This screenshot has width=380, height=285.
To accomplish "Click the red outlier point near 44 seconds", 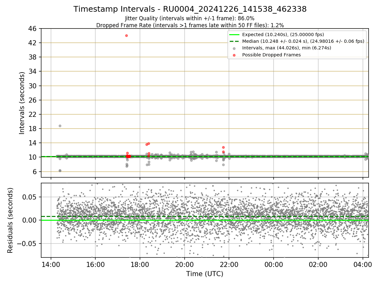I will (x=126, y=35).
